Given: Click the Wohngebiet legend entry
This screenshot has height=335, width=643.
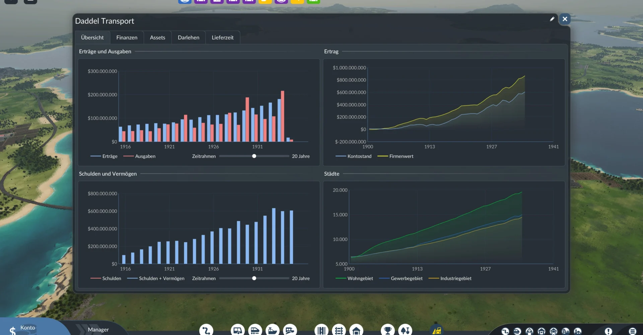Looking at the screenshot, I should point(354,278).
